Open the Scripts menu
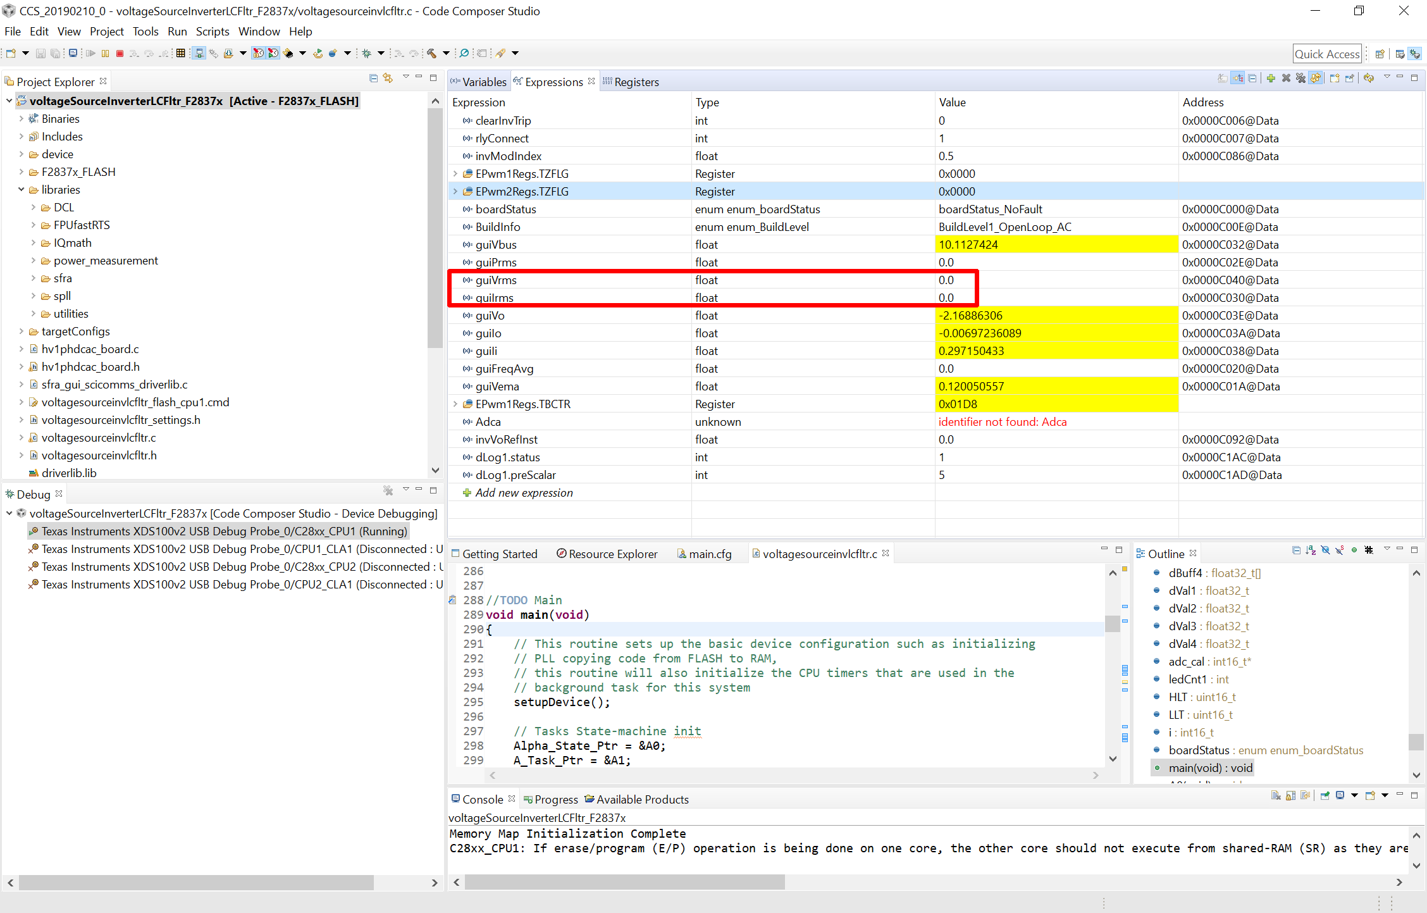Screen dimensions: 1427x913 click(212, 32)
